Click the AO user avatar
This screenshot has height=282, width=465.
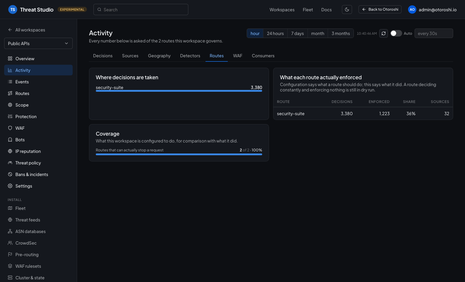tap(412, 9)
